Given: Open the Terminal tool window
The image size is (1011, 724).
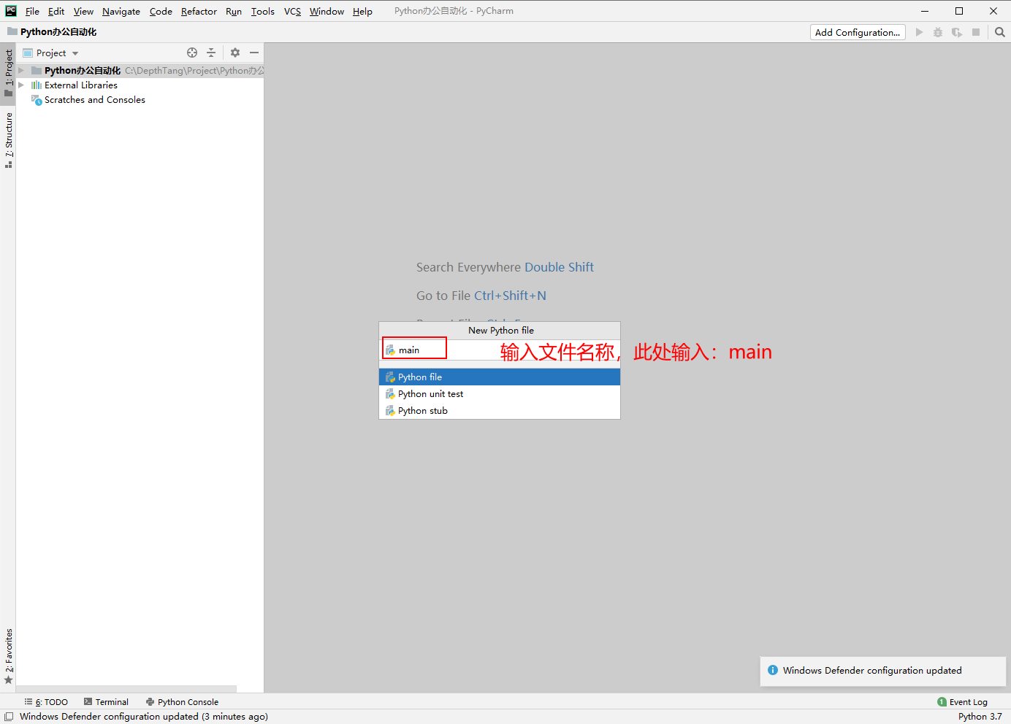Looking at the screenshot, I should click(106, 702).
